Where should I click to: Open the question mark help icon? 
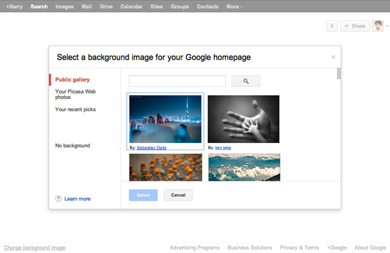pyautogui.click(x=58, y=199)
